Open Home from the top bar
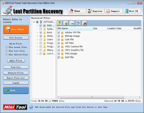The width and height of the screenshot is (144, 113). click(77, 11)
